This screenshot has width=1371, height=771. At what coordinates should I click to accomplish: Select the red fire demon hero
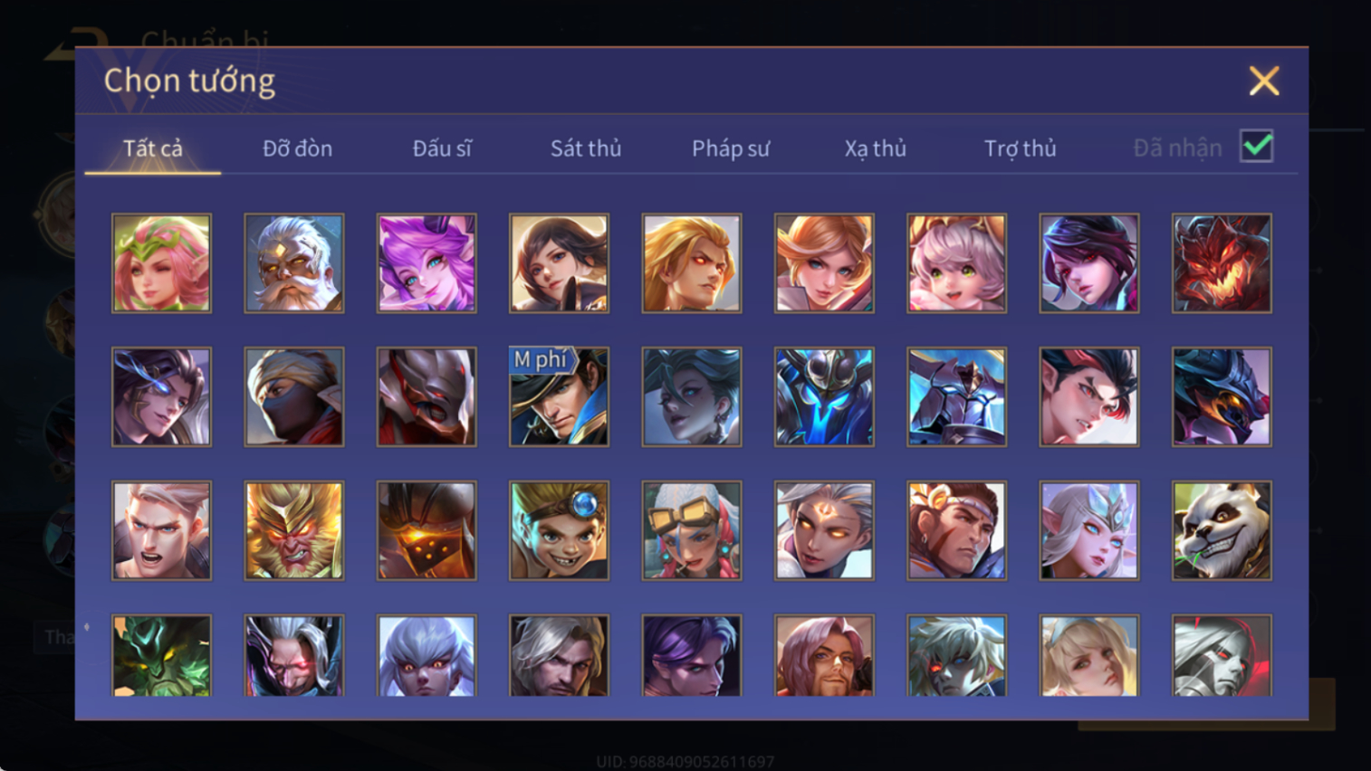pos(1222,263)
